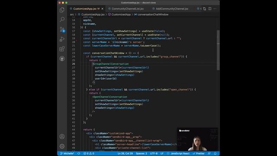This screenshot has height=156, width=277.
Task: Open notifications via the bell icon
Action: (x=215, y=153)
